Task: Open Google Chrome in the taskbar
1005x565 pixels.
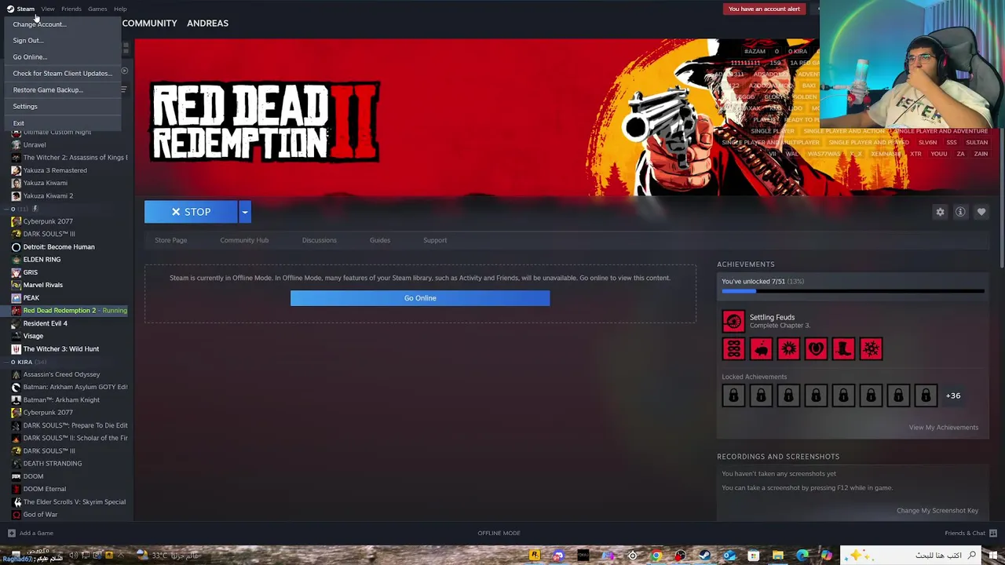Action: pyautogui.click(x=656, y=556)
